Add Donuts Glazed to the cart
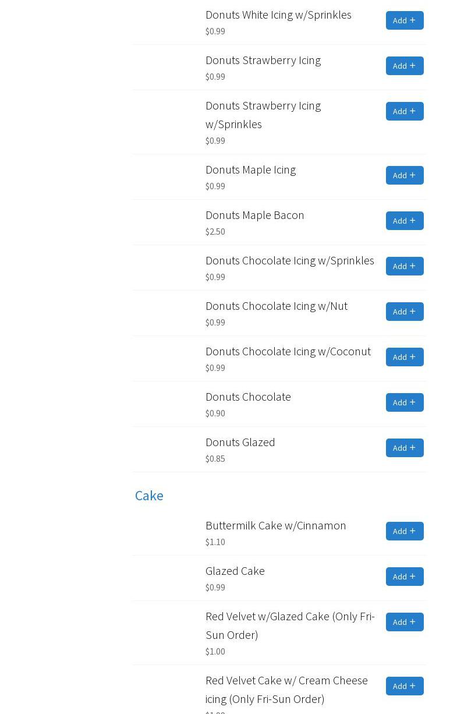This screenshot has height=714, width=457. click(x=404, y=448)
